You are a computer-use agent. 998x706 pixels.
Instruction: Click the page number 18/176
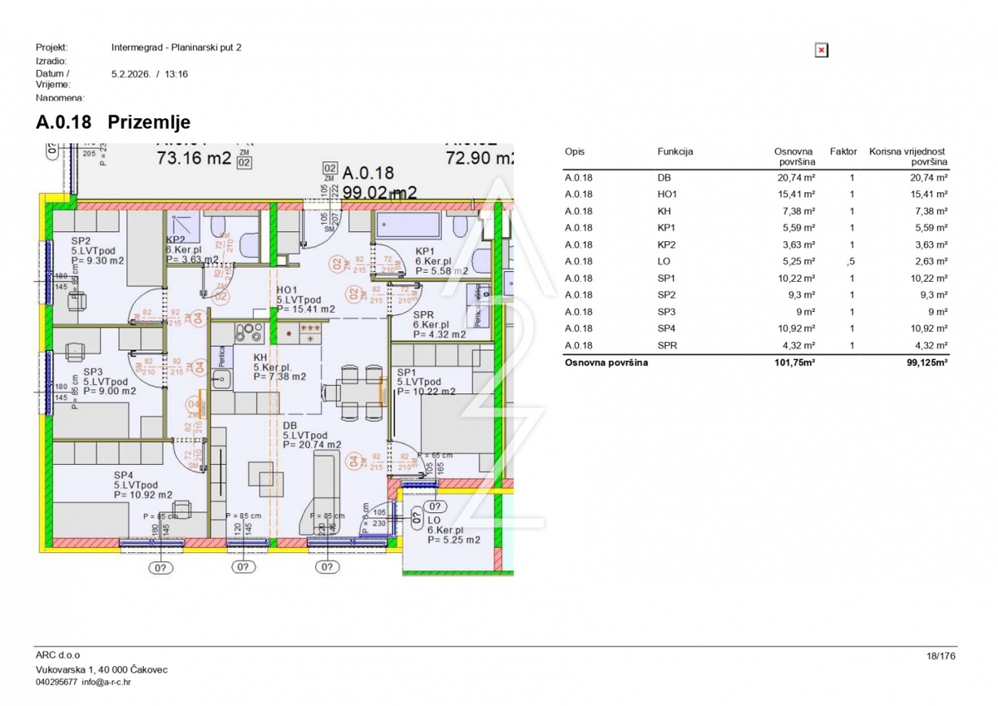point(941,656)
